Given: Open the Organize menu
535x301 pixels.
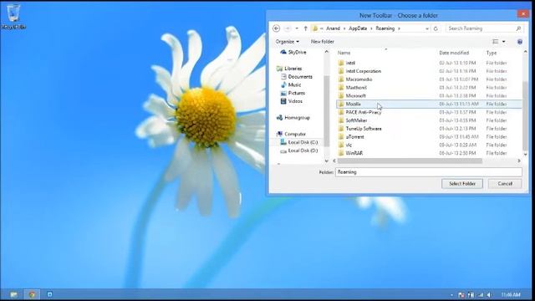Looking at the screenshot, I should click(x=288, y=42).
